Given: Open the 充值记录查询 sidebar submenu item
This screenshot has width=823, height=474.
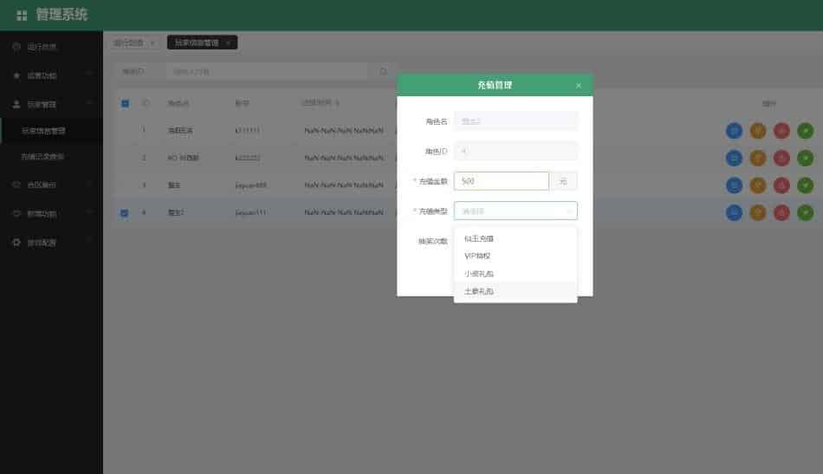Looking at the screenshot, I should click(43, 157).
